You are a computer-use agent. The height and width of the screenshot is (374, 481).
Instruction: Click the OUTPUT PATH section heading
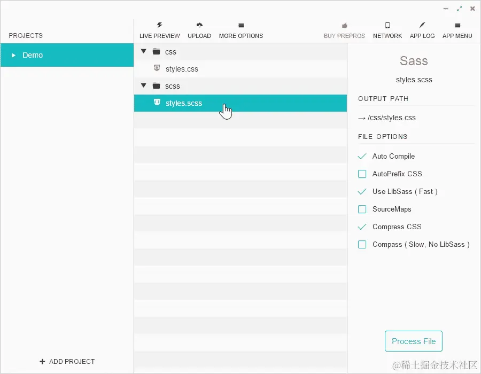coord(383,99)
